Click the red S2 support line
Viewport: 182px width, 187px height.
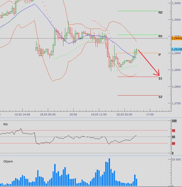[x=138, y=95]
